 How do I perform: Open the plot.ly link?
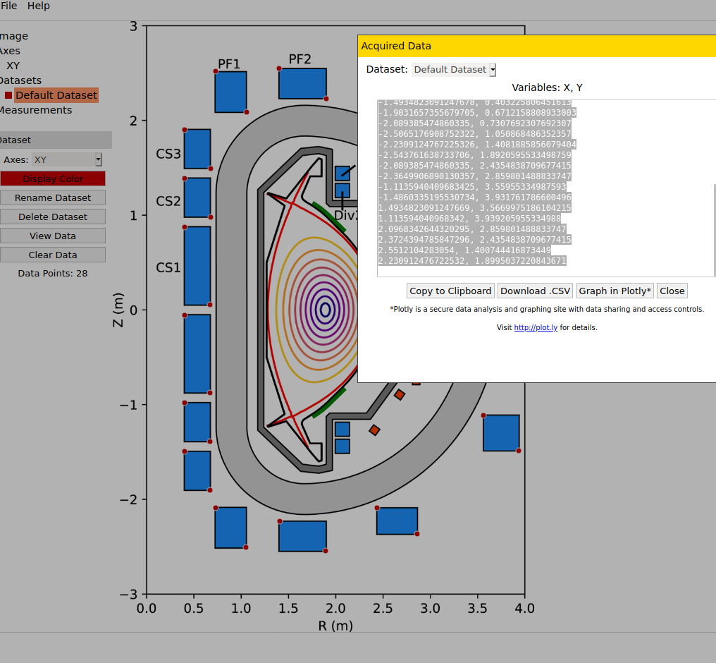point(536,327)
